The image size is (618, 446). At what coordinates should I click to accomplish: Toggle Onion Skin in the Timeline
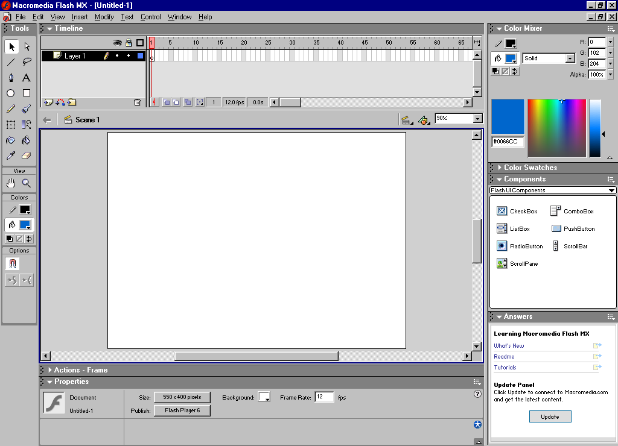coord(167,102)
